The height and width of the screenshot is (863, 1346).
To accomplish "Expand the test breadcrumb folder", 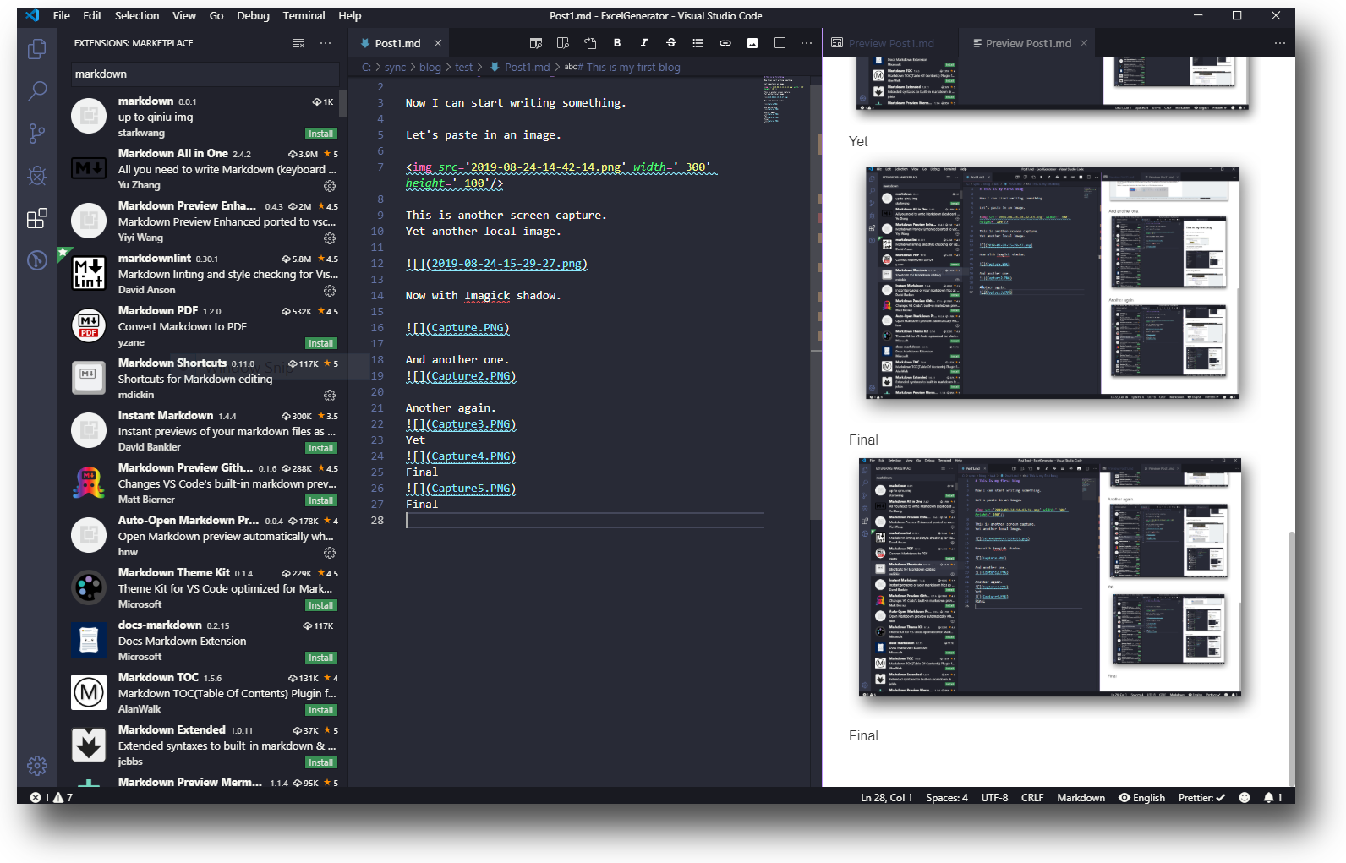I will pyautogui.click(x=463, y=67).
